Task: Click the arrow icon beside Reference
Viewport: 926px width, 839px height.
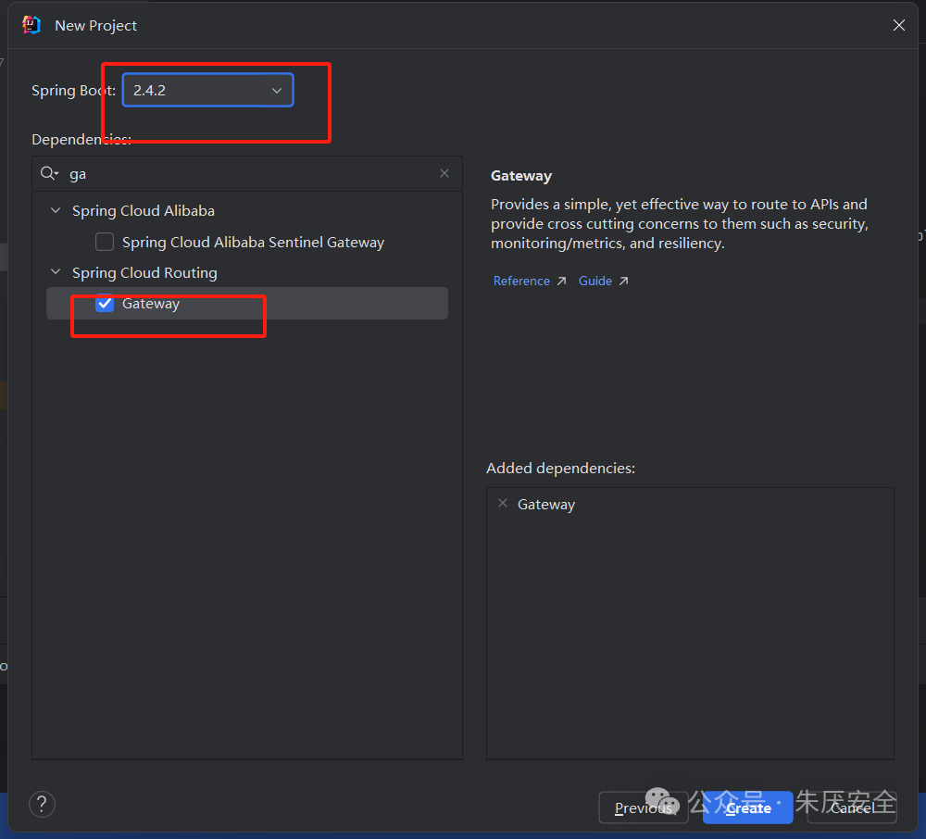Action: pos(562,281)
